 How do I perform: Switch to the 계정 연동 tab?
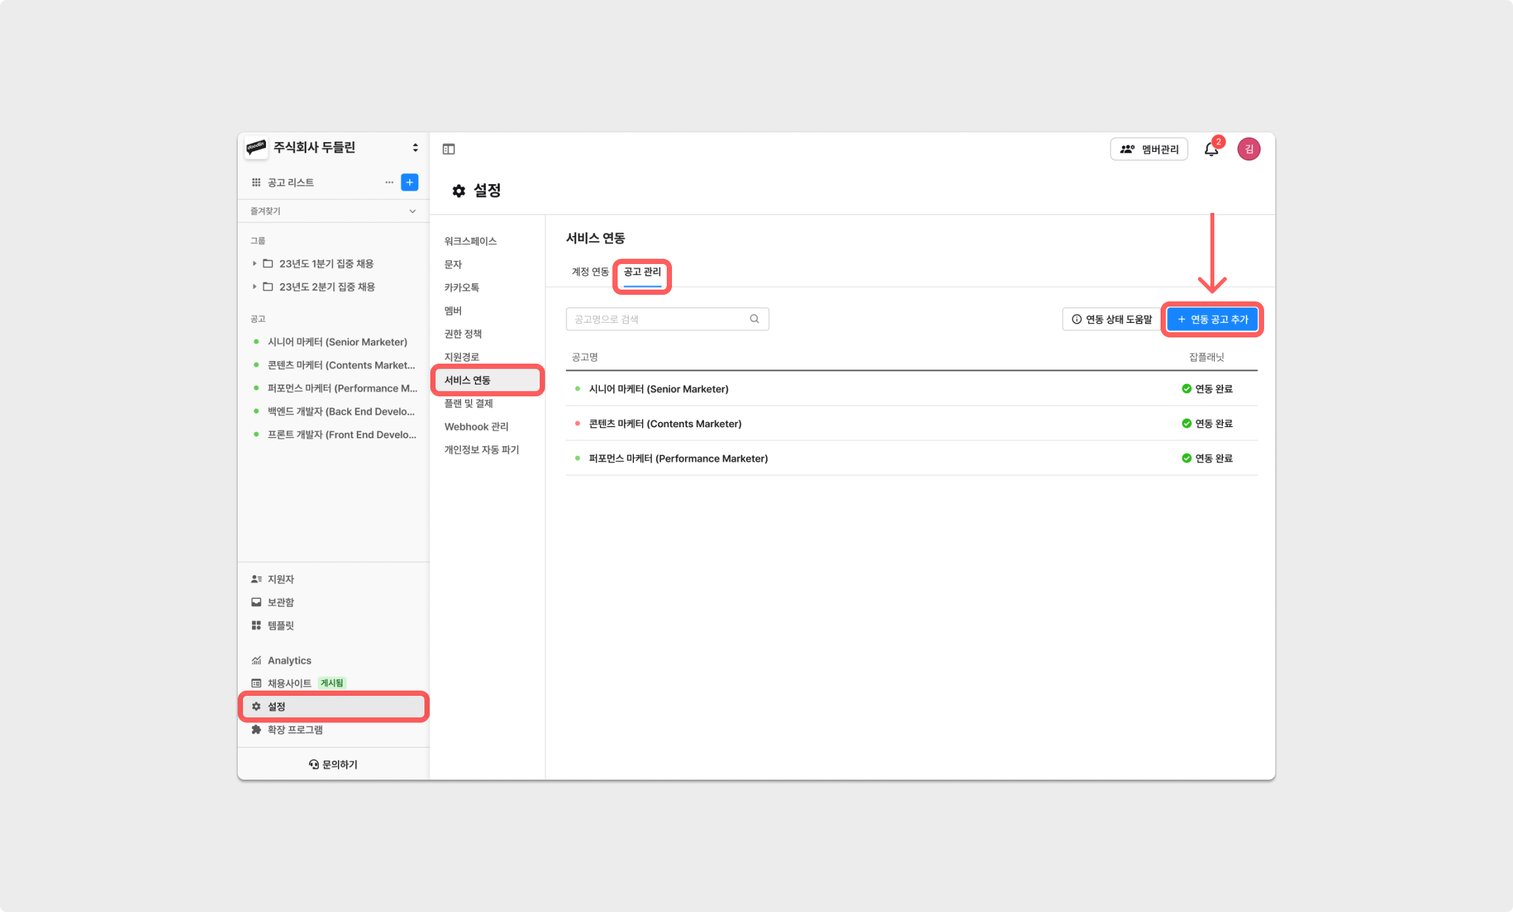(x=589, y=272)
